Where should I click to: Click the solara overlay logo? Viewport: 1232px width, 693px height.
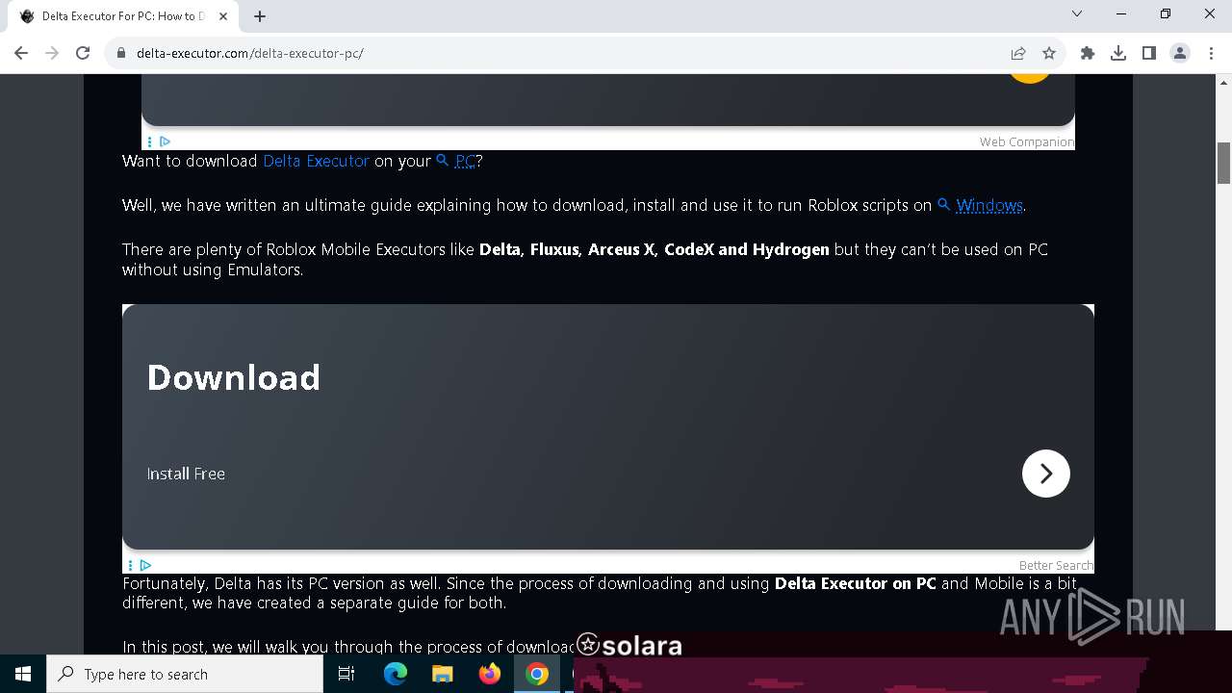click(629, 645)
